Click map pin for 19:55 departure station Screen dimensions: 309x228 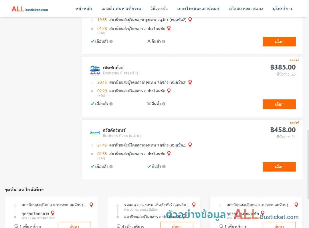tap(190, 20)
